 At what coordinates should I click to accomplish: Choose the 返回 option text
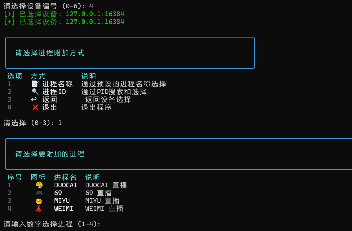coord(50,100)
